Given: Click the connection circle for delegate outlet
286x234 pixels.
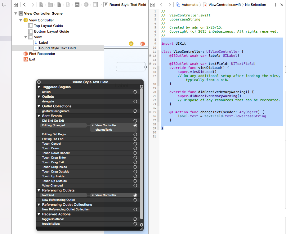Looking at the screenshot, I should [x=135, y=101].
